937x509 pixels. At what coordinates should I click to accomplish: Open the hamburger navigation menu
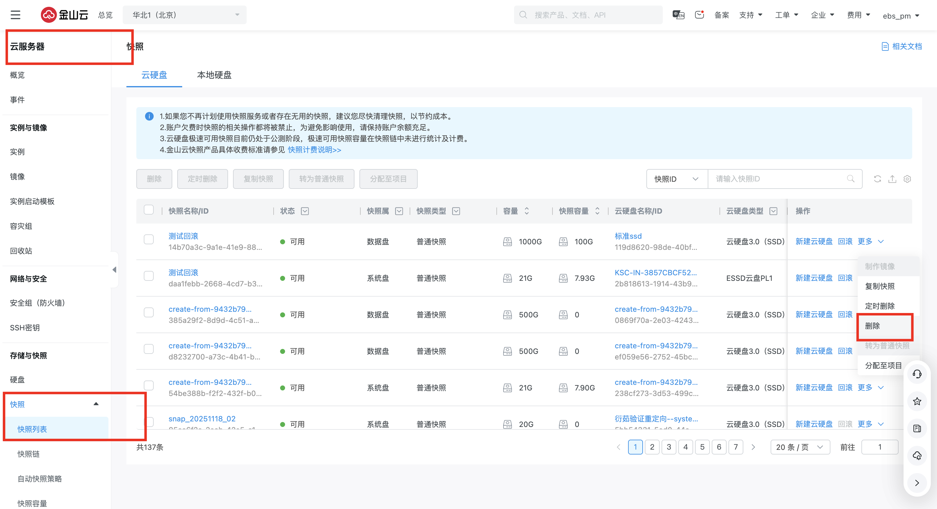pyautogui.click(x=15, y=15)
